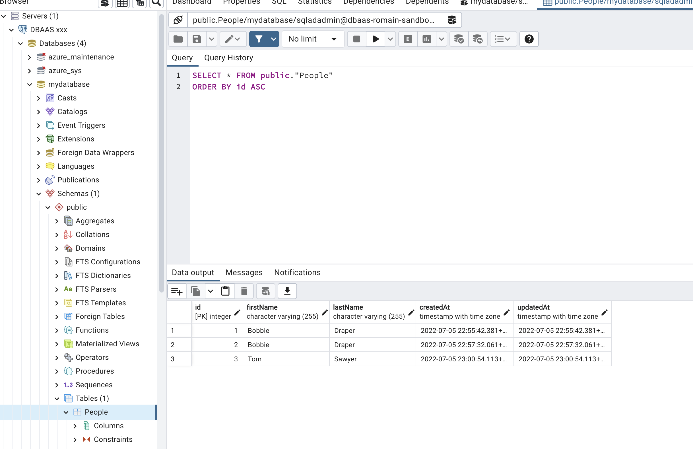Switch to the Notifications tab

coord(297,272)
